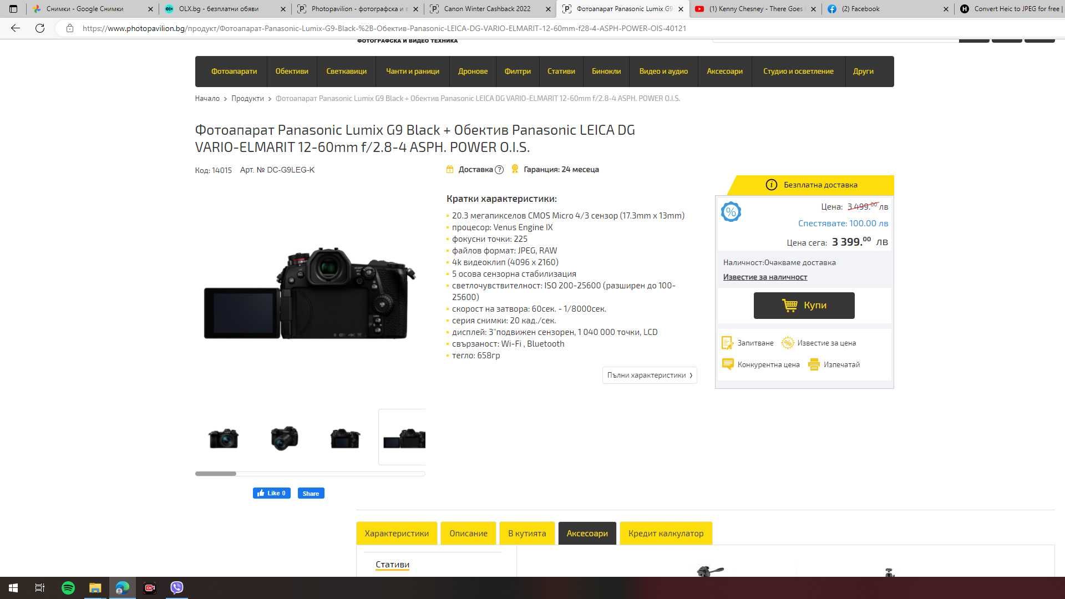Image resolution: width=1065 pixels, height=599 pixels.
Task: Open the Видео и аудио menu
Action: click(x=663, y=71)
